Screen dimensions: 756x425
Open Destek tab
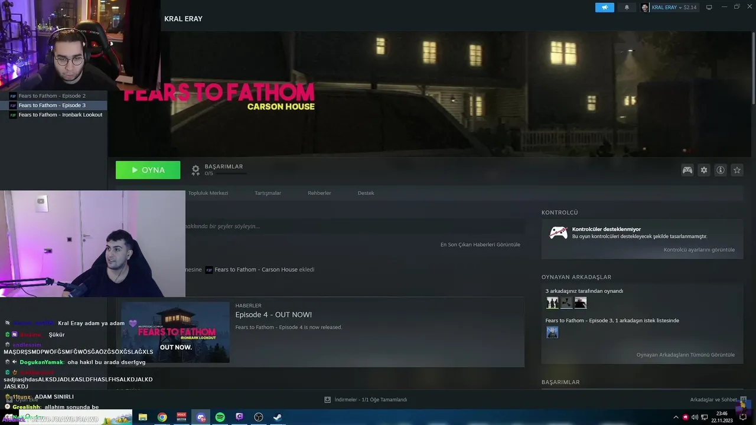coord(366,193)
